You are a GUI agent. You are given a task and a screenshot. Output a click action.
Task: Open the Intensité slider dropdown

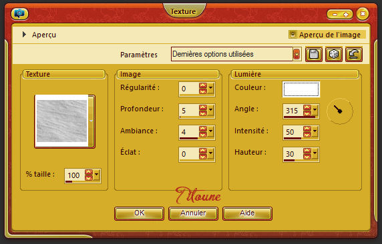[x=315, y=131]
